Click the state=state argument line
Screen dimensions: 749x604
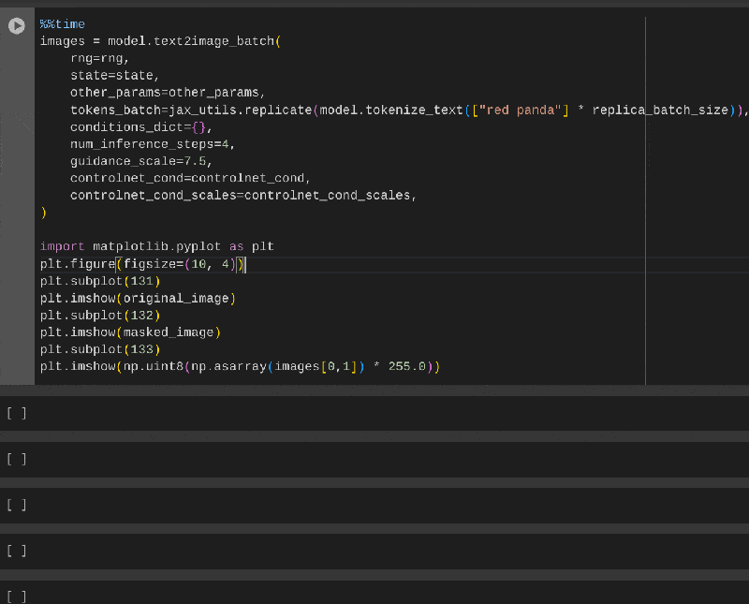point(114,76)
